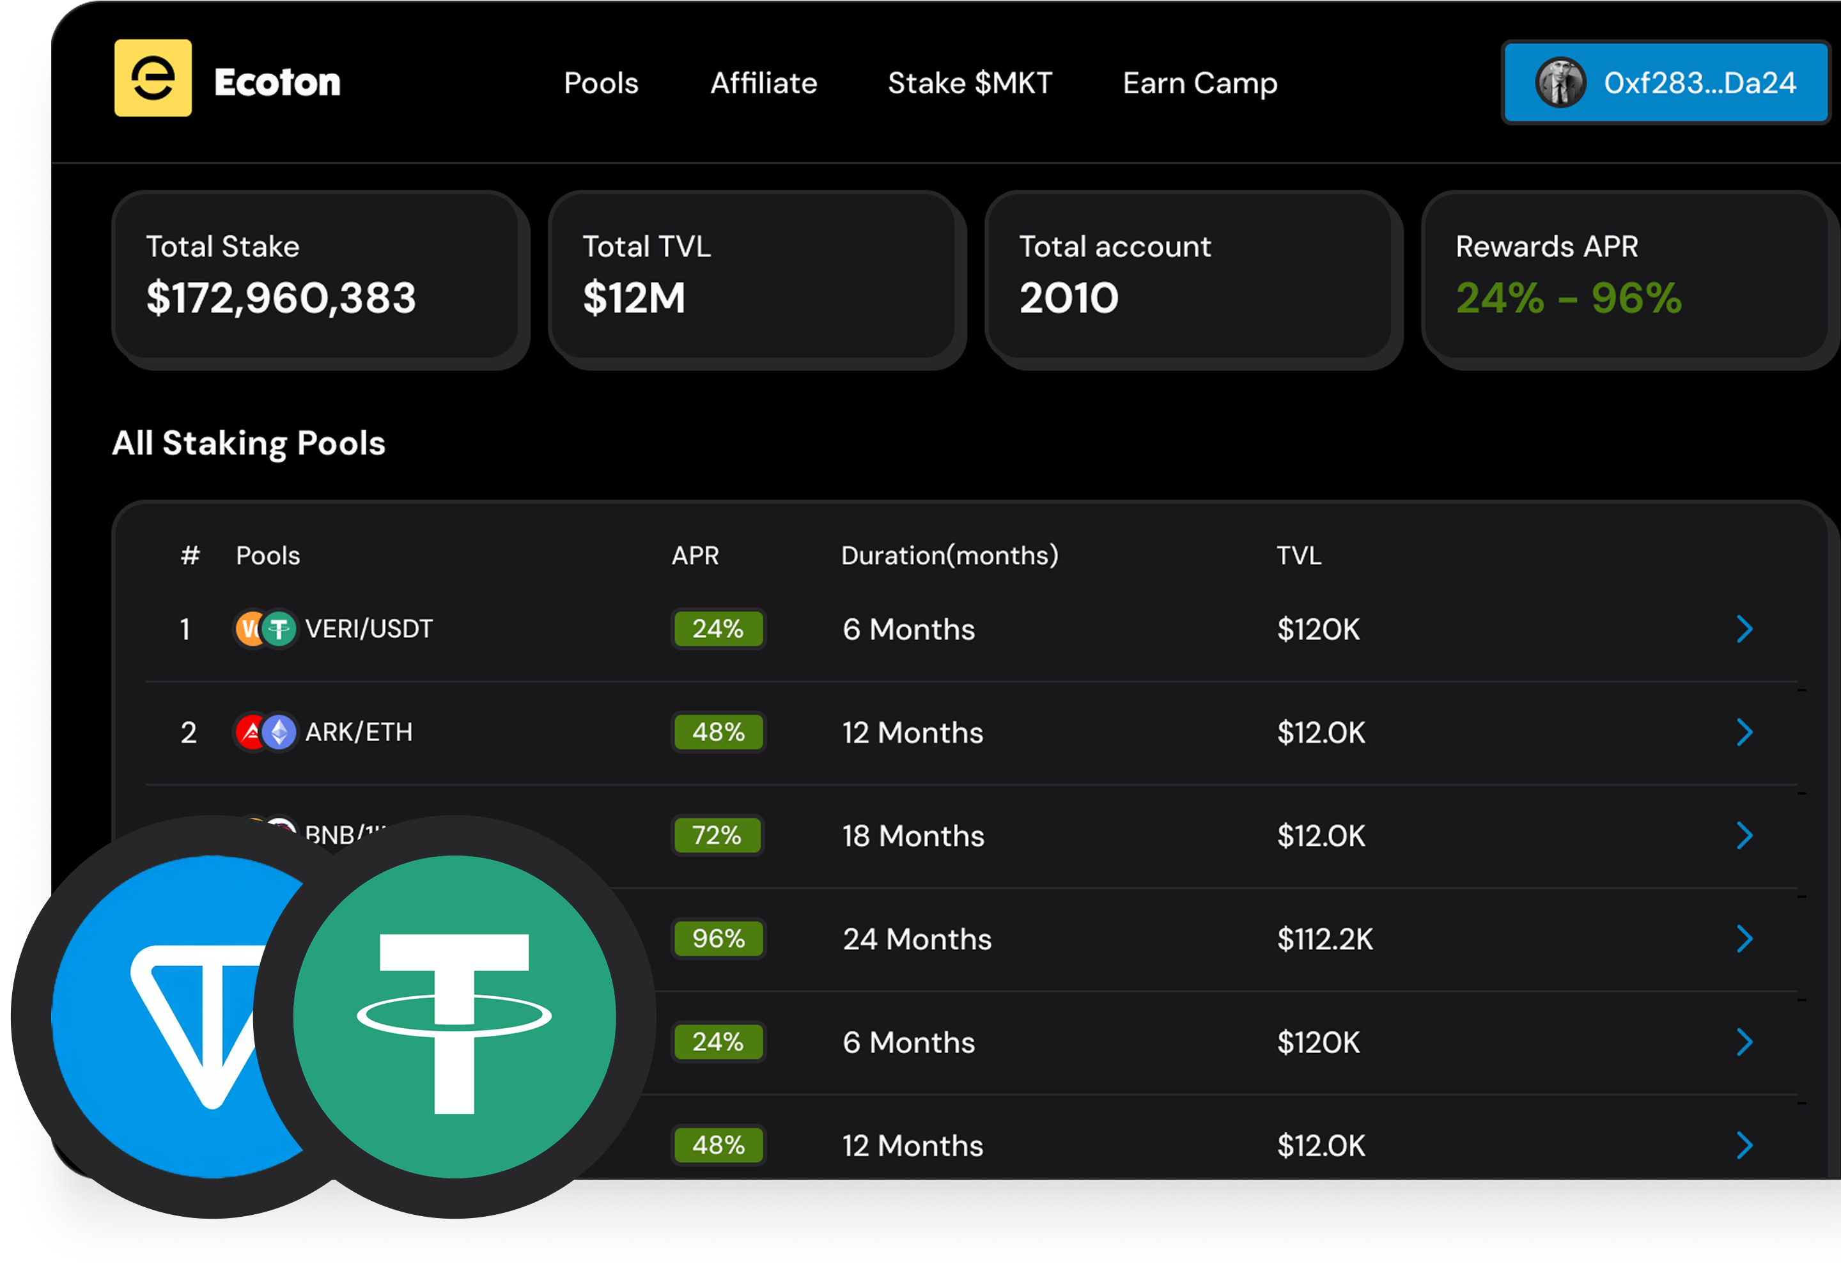Click the Ecoton brand name link
Image resolution: width=1841 pixels, height=1282 pixels.
coord(277,82)
